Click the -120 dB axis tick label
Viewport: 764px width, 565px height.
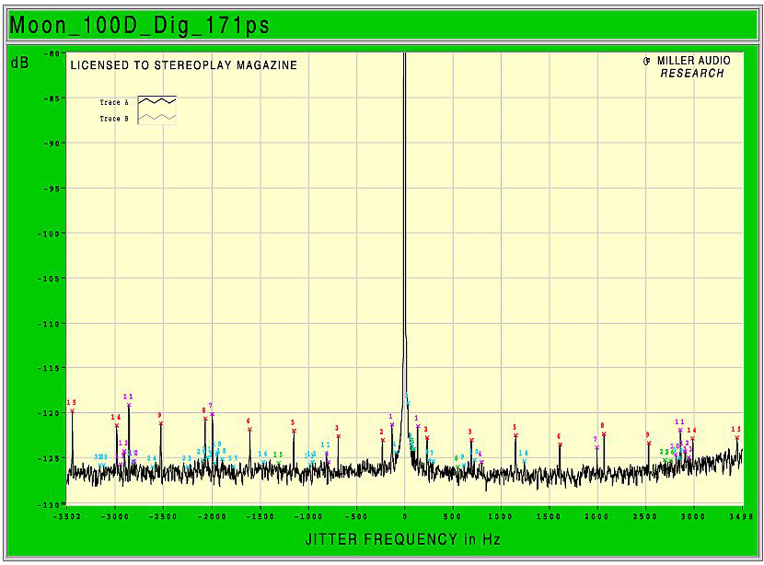tap(50, 413)
